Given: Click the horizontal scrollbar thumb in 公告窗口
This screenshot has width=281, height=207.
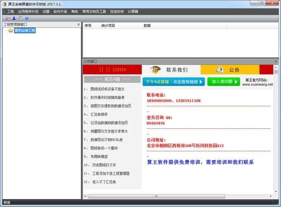Looking at the screenshot, I should click(156, 196).
